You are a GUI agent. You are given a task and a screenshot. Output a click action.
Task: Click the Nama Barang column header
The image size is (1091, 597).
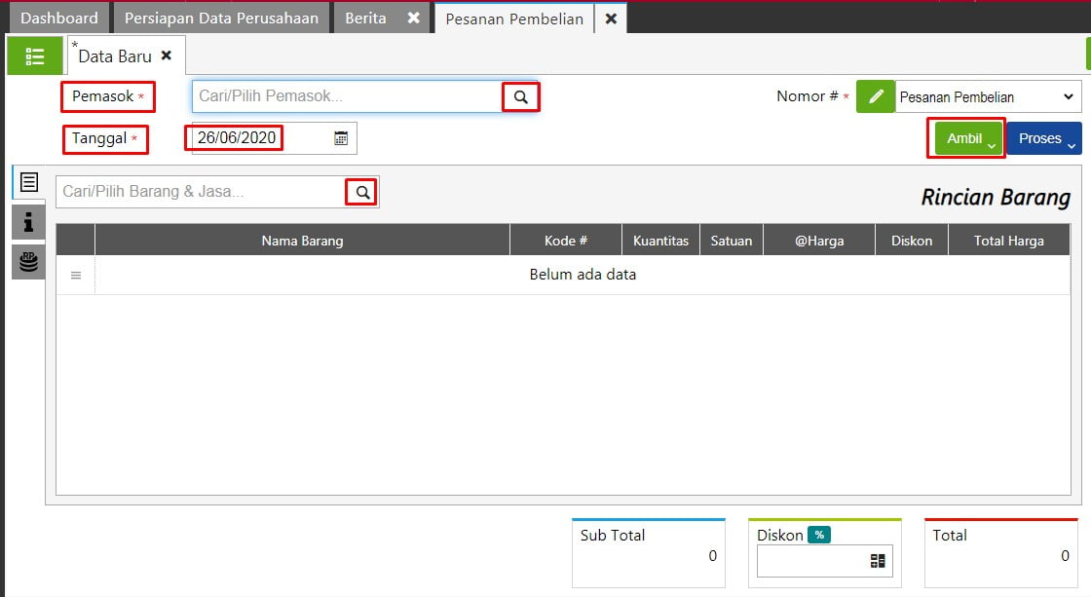tap(302, 241)
